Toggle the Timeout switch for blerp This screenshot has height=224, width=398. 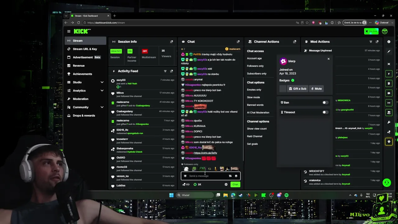[x=325, y=112]
